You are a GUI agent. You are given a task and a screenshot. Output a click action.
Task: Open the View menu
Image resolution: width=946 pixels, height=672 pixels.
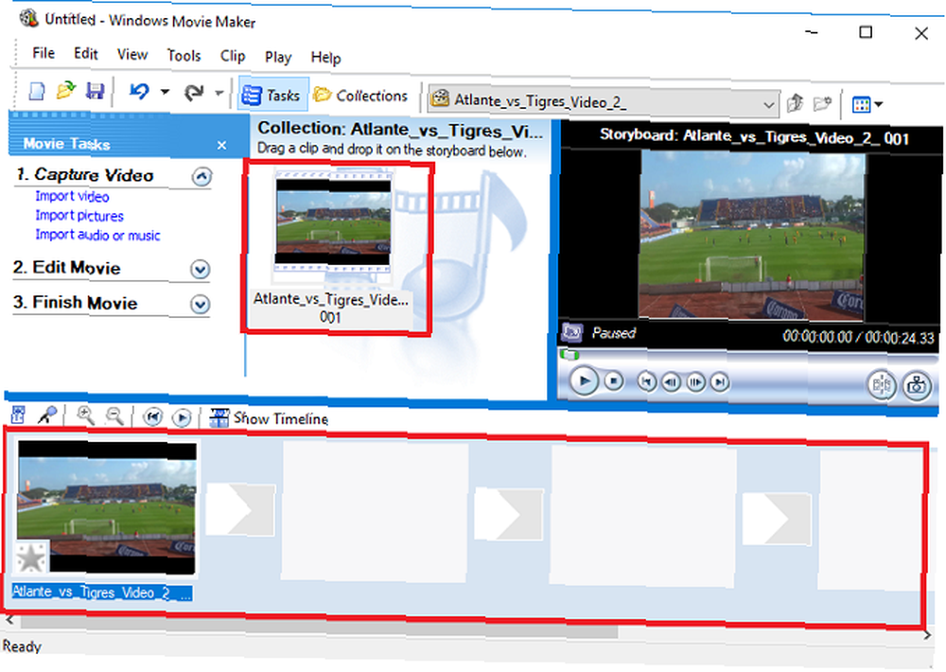[132, 55]
